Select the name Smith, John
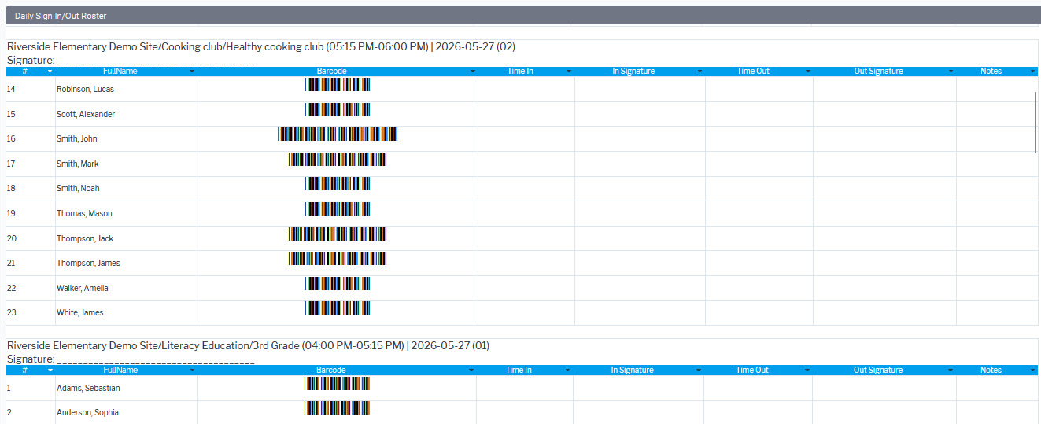This screenshot has width=1041, height=424. [77, 139]
